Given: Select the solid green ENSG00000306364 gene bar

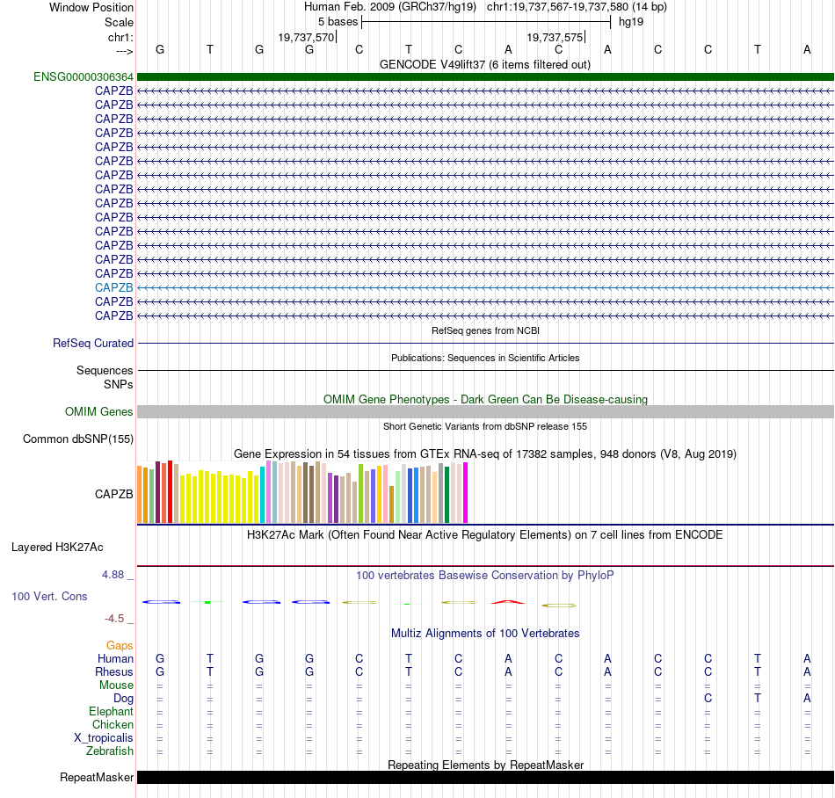Looking at the screenshot, I should coord(485,77).
